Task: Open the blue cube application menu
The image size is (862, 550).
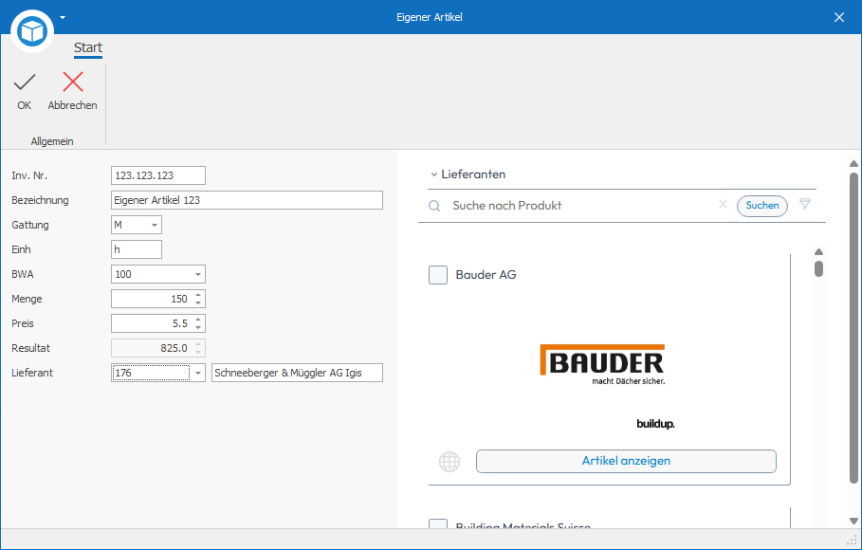Action: point(32,31)
